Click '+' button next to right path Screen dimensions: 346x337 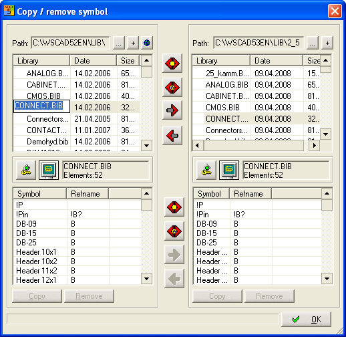point(327,43)
